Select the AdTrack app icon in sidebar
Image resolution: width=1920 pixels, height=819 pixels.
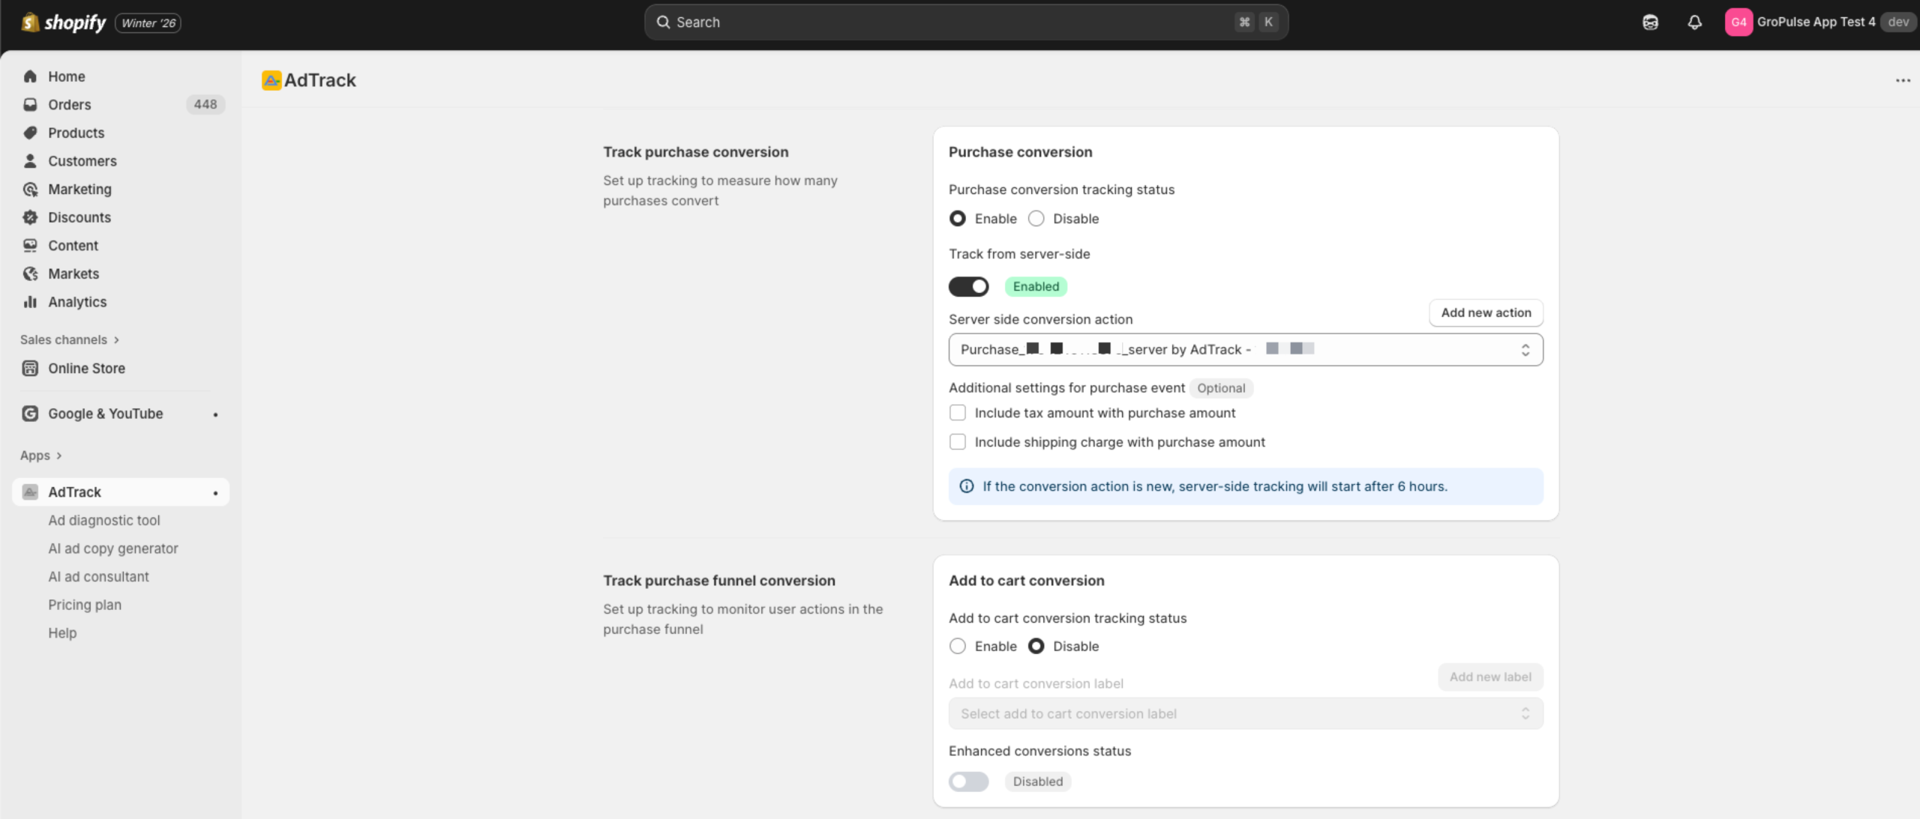point(30,492)
